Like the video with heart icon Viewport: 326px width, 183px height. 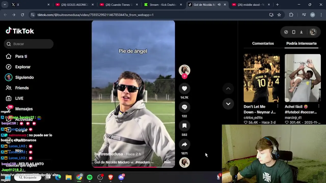click(x=184, y=88)
